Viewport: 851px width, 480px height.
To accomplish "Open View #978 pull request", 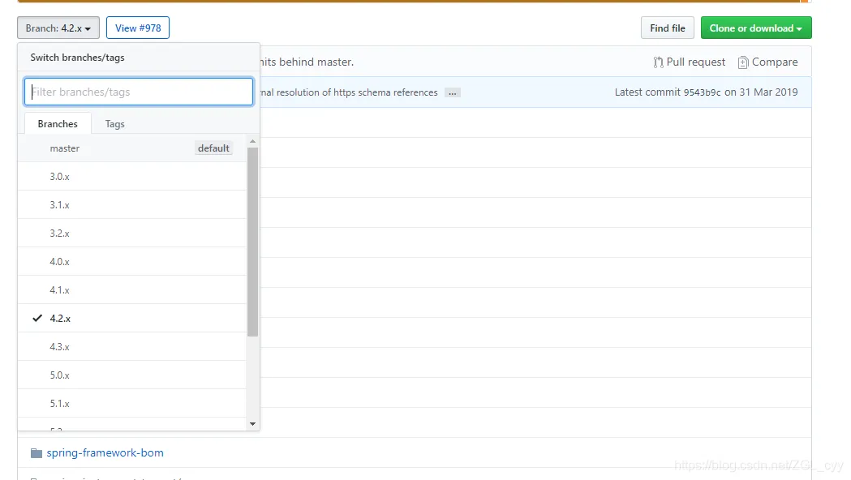I will 138,28.
